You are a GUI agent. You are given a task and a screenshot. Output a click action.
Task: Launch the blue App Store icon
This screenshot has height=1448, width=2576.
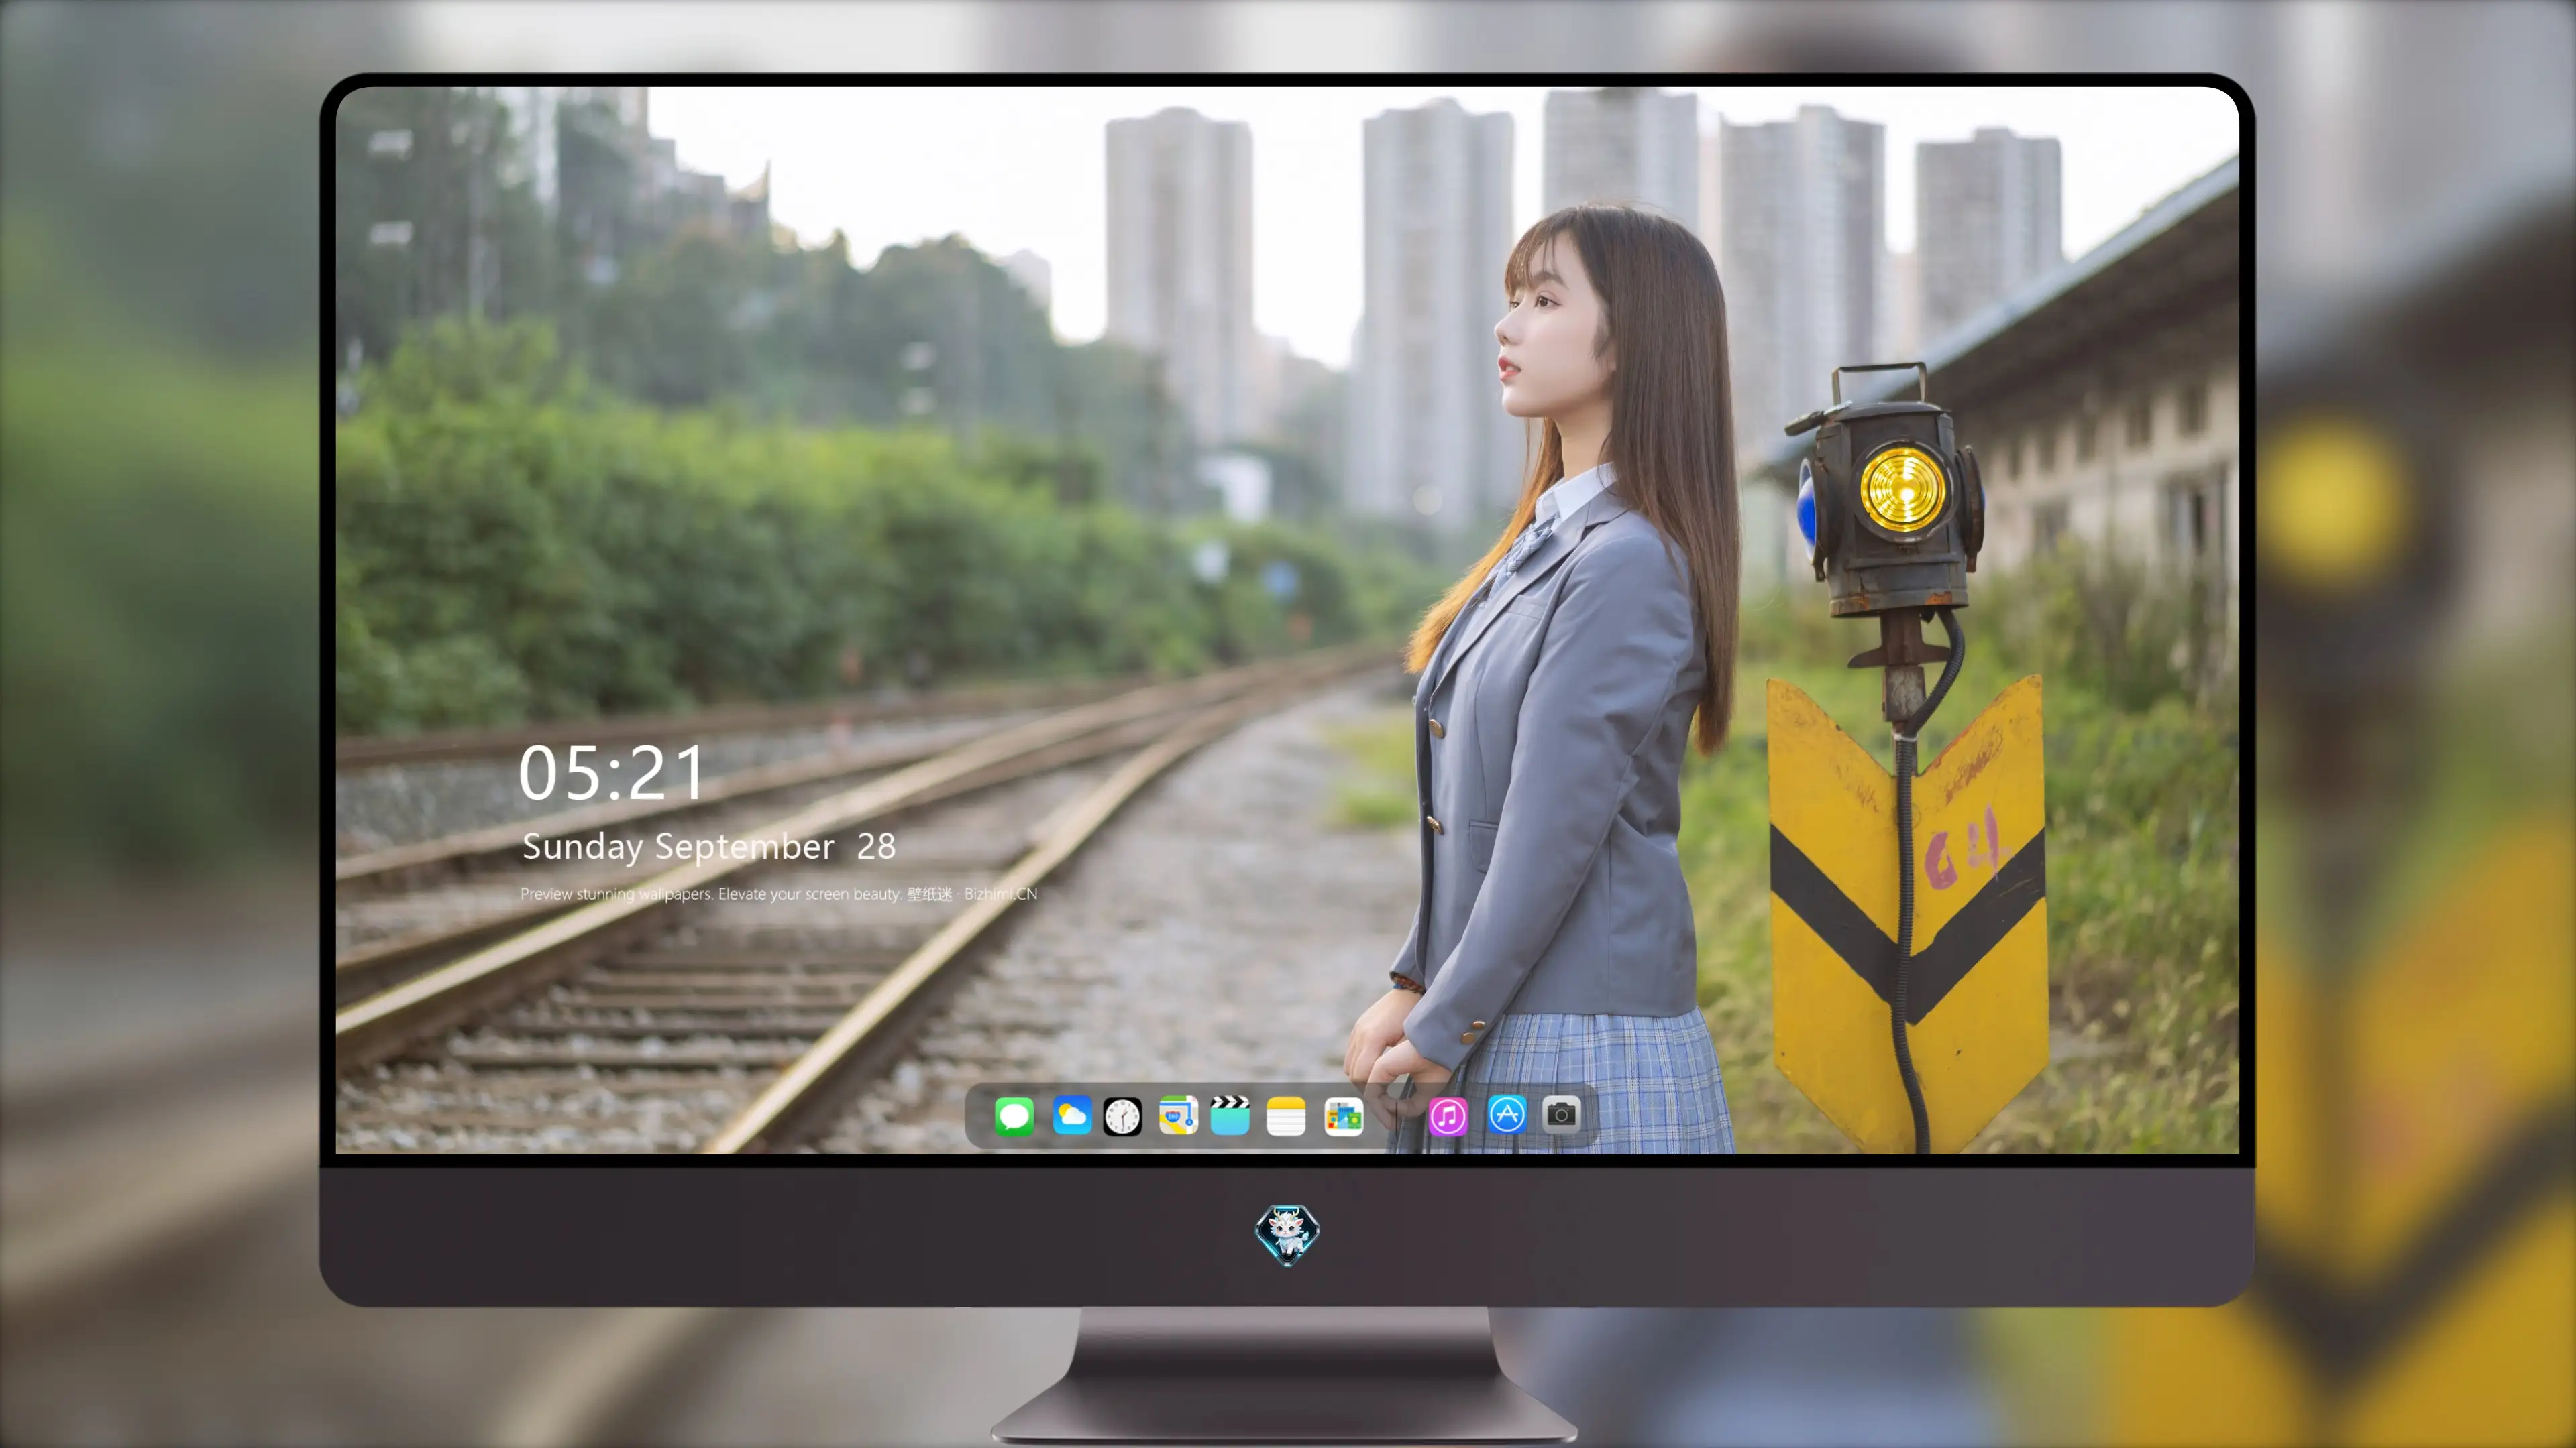pos(1507,1114)
